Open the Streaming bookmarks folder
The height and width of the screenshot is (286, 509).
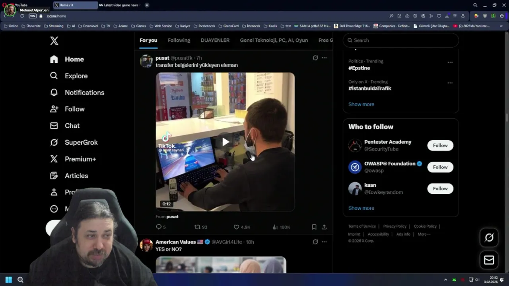(x=53, y=26)
